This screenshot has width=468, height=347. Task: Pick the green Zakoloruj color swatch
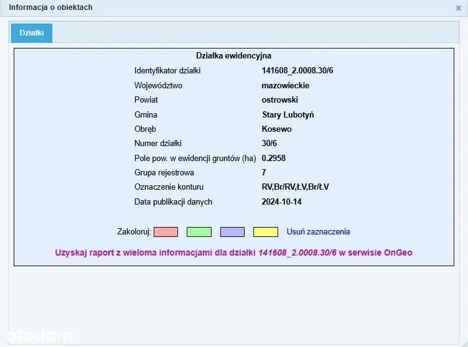click(199, 232)
